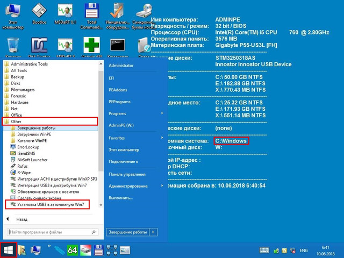This screenshot has height=258, width=344.
Task: Click the network disconnected tray icon
Action: 292,250
